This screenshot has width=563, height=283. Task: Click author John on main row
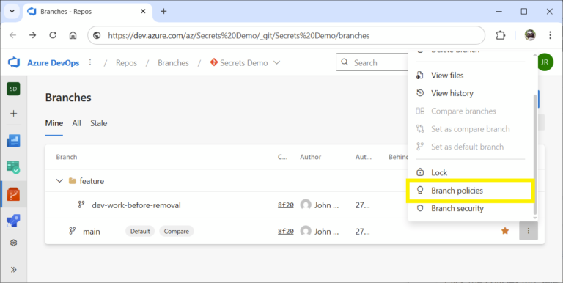coord(320,231)
